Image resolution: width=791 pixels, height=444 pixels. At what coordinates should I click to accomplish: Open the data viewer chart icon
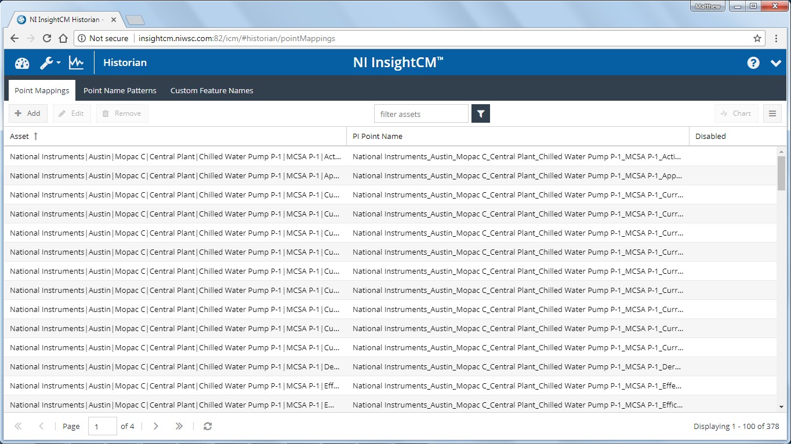[x=76, y=63]
